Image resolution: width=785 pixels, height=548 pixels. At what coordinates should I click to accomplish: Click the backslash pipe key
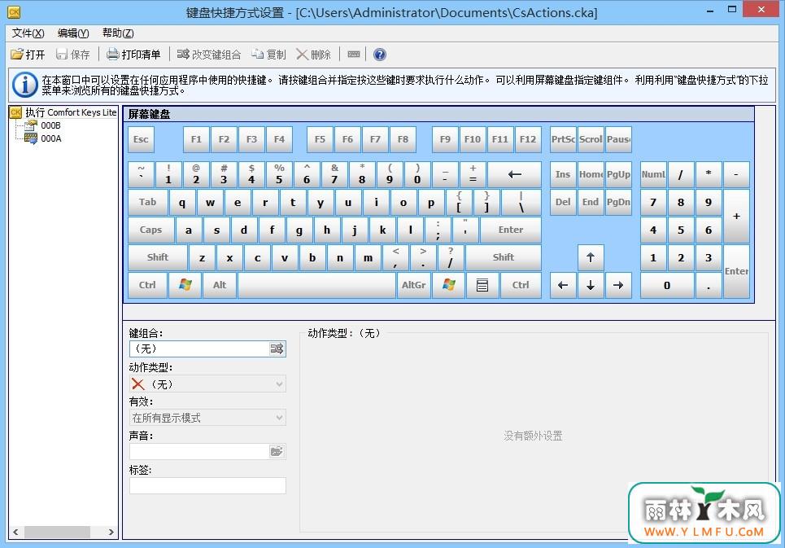[521, 202]
